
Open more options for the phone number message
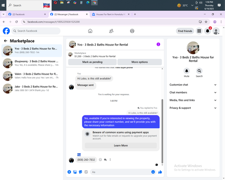(x=110, y=160)
